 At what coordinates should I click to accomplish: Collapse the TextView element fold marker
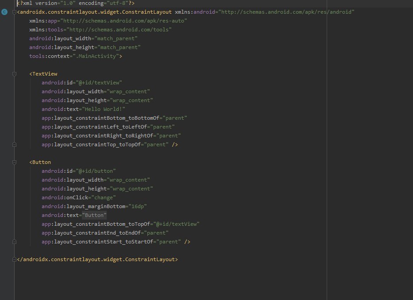[x=14, y=74]
